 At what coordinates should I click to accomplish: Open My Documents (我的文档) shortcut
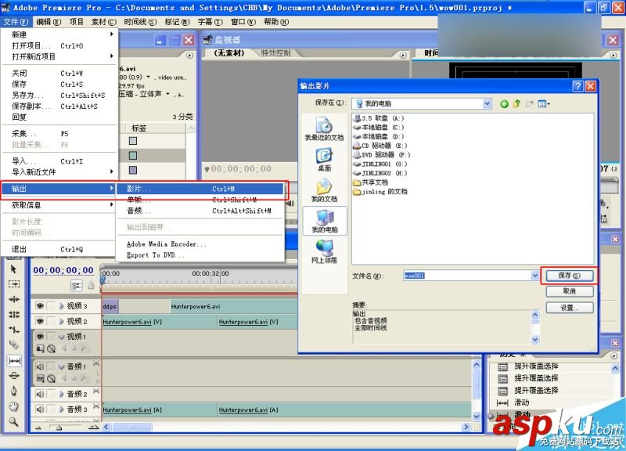tap(324, 190)
